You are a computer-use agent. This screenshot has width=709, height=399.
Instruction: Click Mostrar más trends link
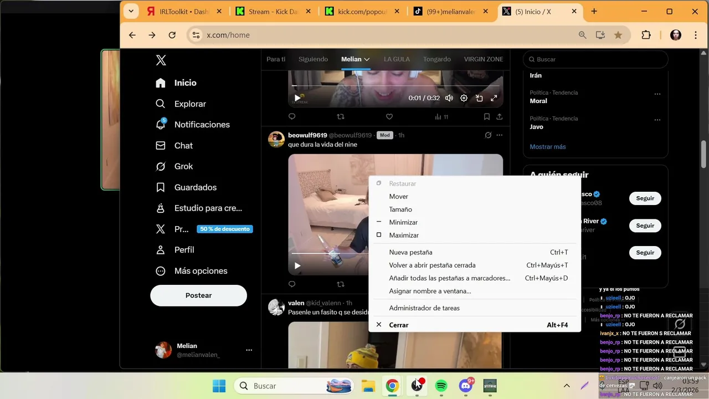tap(548, 147)
